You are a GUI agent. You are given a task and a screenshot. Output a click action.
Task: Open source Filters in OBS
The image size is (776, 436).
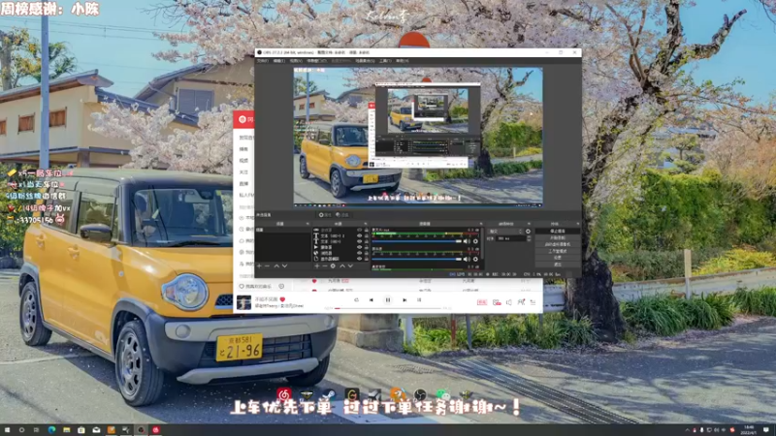pos(342,215)
